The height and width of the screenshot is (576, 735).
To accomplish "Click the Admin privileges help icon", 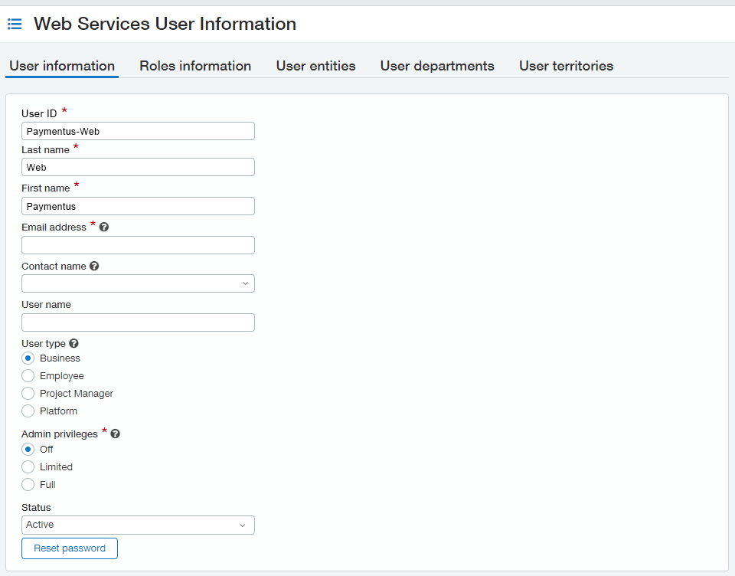I will pos(116,434).
